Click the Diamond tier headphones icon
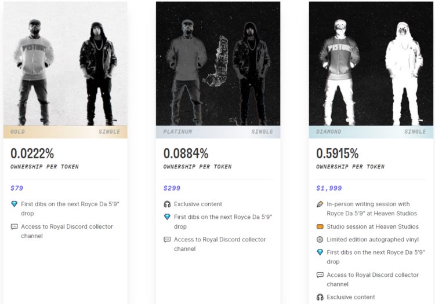Image resolution: width=435 pixels, height=304 pixels. (x=320, y=298)
